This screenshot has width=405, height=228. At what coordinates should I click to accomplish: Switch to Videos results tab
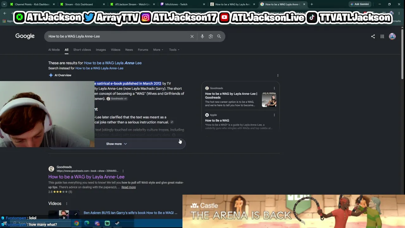pyautogui.click(x=115, y=50)
